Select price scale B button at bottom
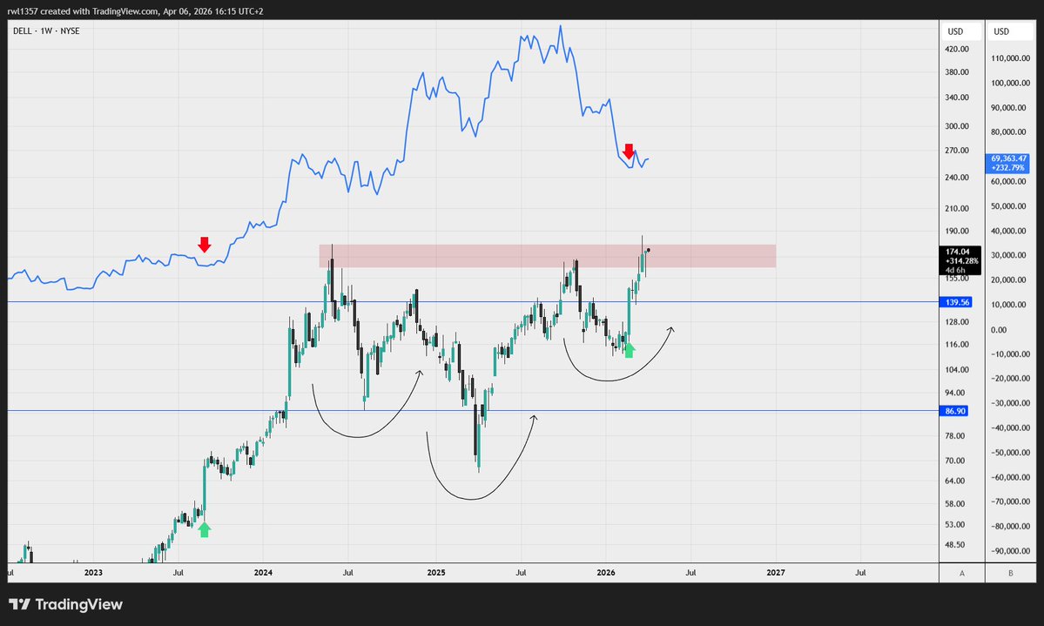Image resolution: width=1044 pixels, height=626 pixels. pos(1011,573)
